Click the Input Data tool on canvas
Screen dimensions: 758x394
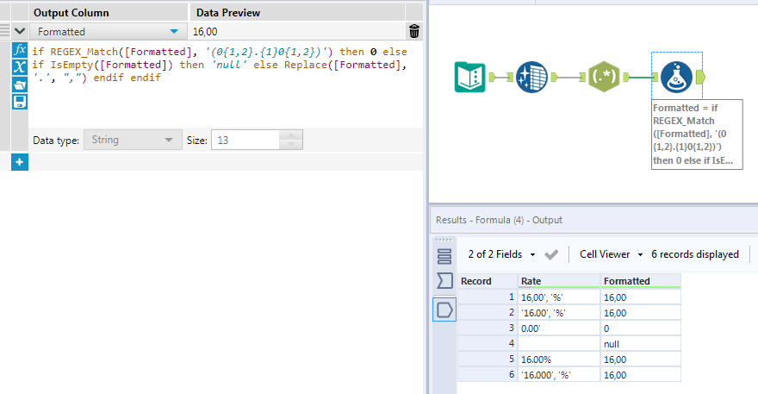click(469, 77)
